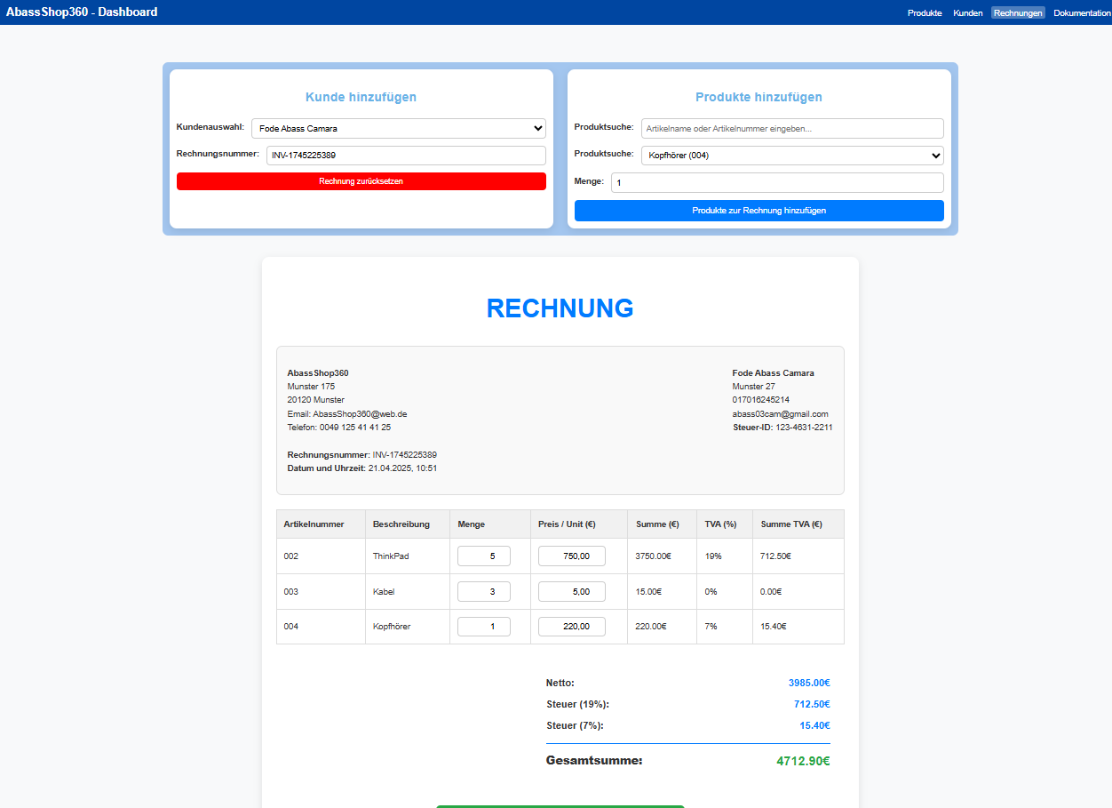This screenshot has width=1112, height=808.
Task: Edit the ThinkPad quantity field
Action: (x=484, y=556)
